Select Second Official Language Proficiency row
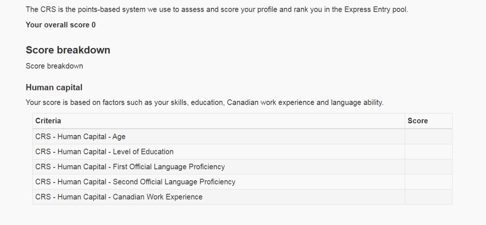 pos(242,182)
